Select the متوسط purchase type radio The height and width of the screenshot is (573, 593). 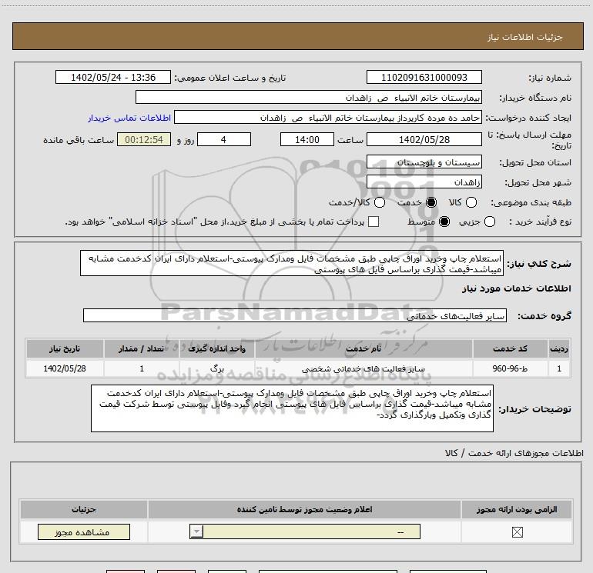444,222
